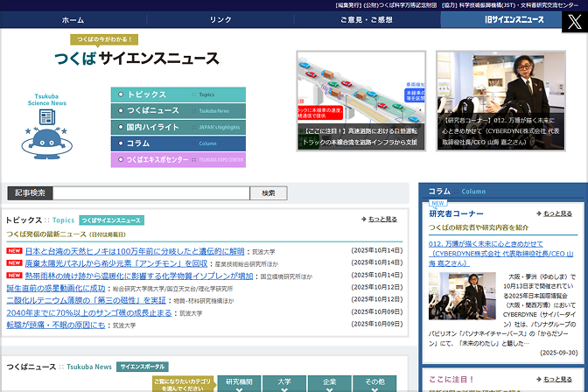The height and width of the screenshot is (392, 588).
Task: Expand the 研究機関 category filter
Action: [x=239, y=383]
